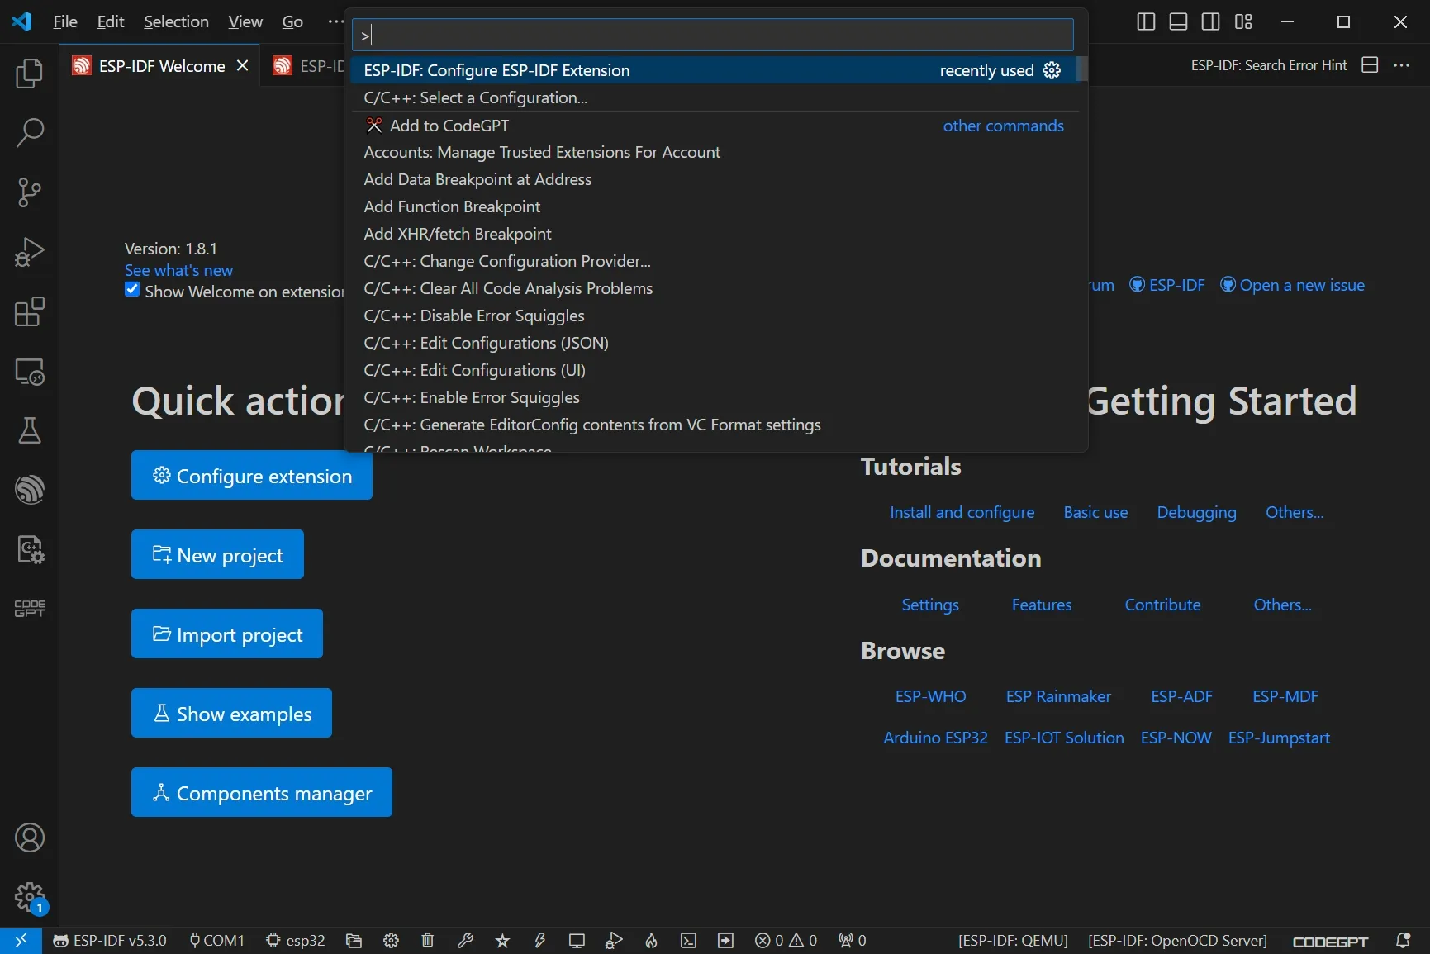Click the lightning flash device icon
This screenshot has width=1430, height=954.
539,940
